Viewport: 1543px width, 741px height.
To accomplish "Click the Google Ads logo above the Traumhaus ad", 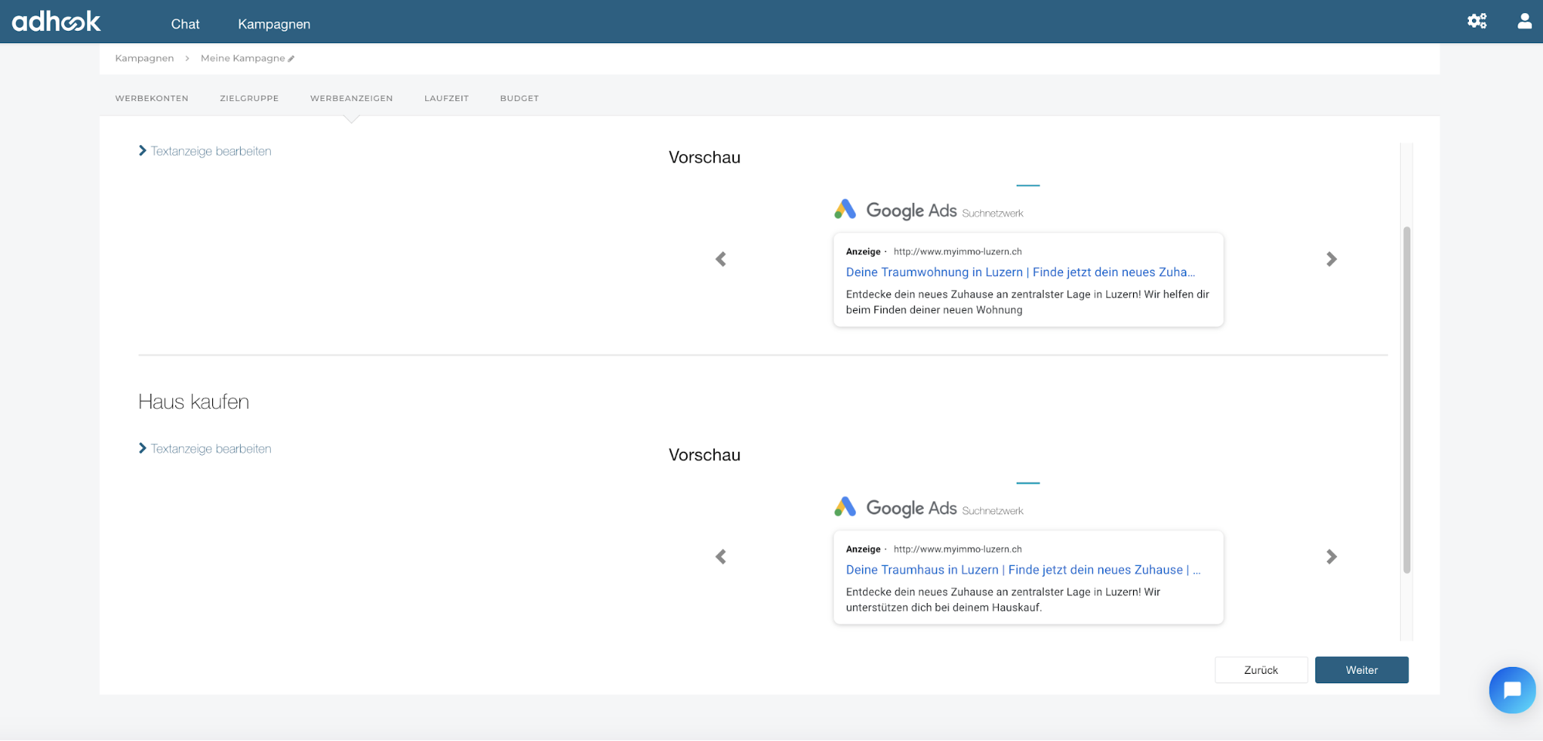I will click(x=895, y=507).
